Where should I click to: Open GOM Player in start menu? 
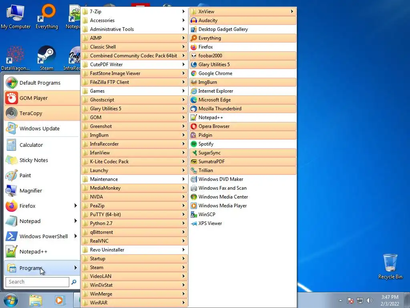click(42, 98)
